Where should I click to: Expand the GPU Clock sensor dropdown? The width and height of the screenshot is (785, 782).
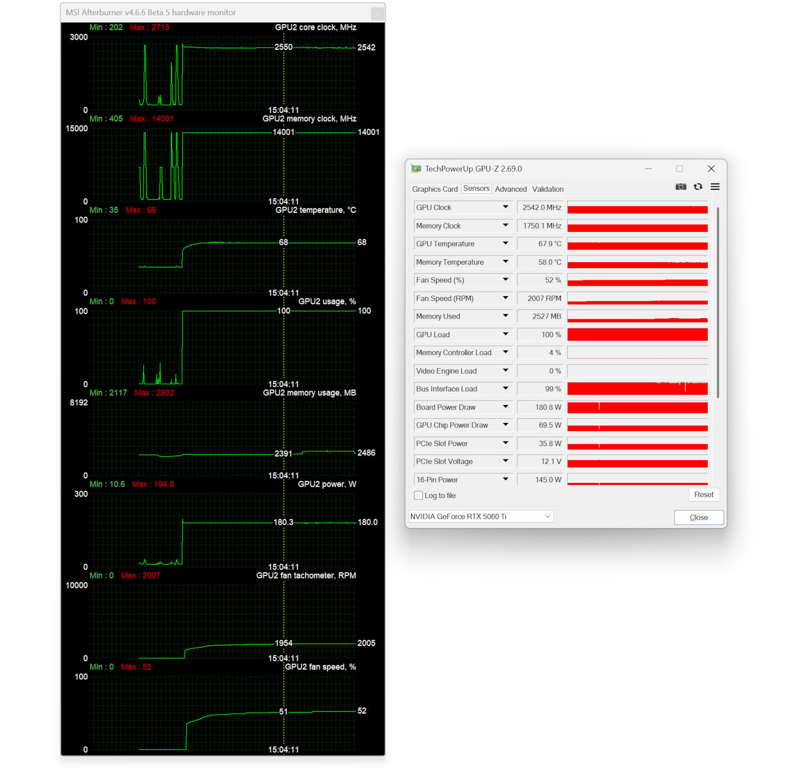[x=505, y=207]
